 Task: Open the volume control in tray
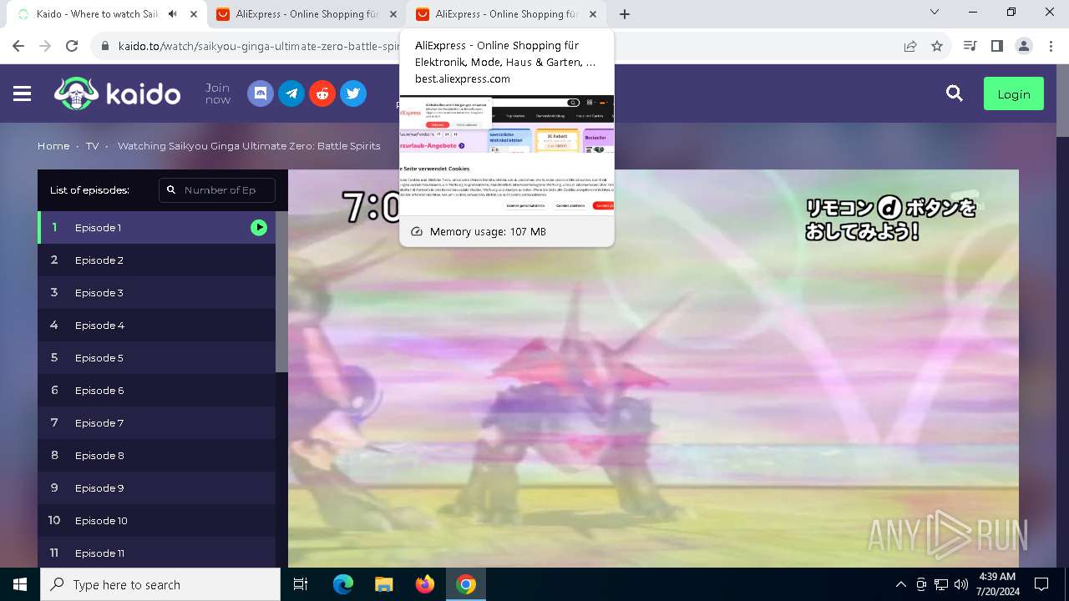pyautogui.click(x=961, y=584)
